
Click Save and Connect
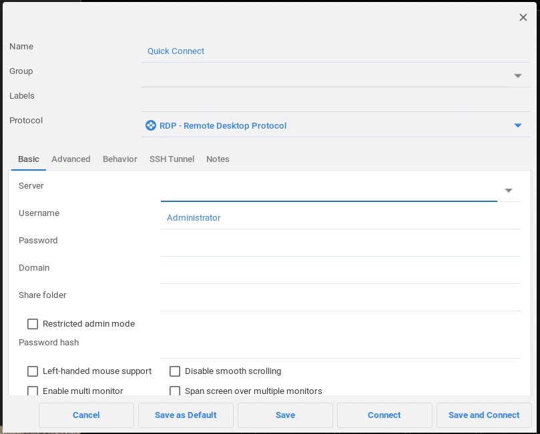[484, 415]
